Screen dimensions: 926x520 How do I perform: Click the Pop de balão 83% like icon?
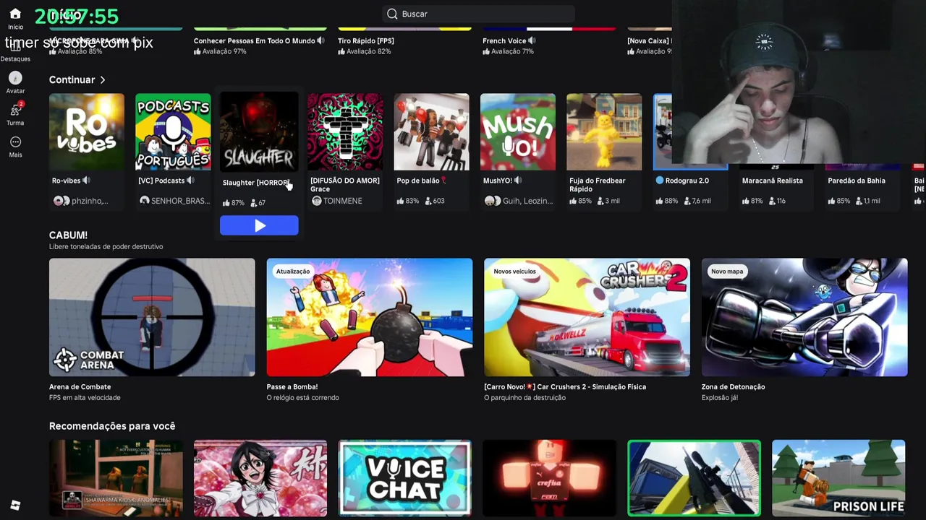pyautogui.click(x=401, y=201)
